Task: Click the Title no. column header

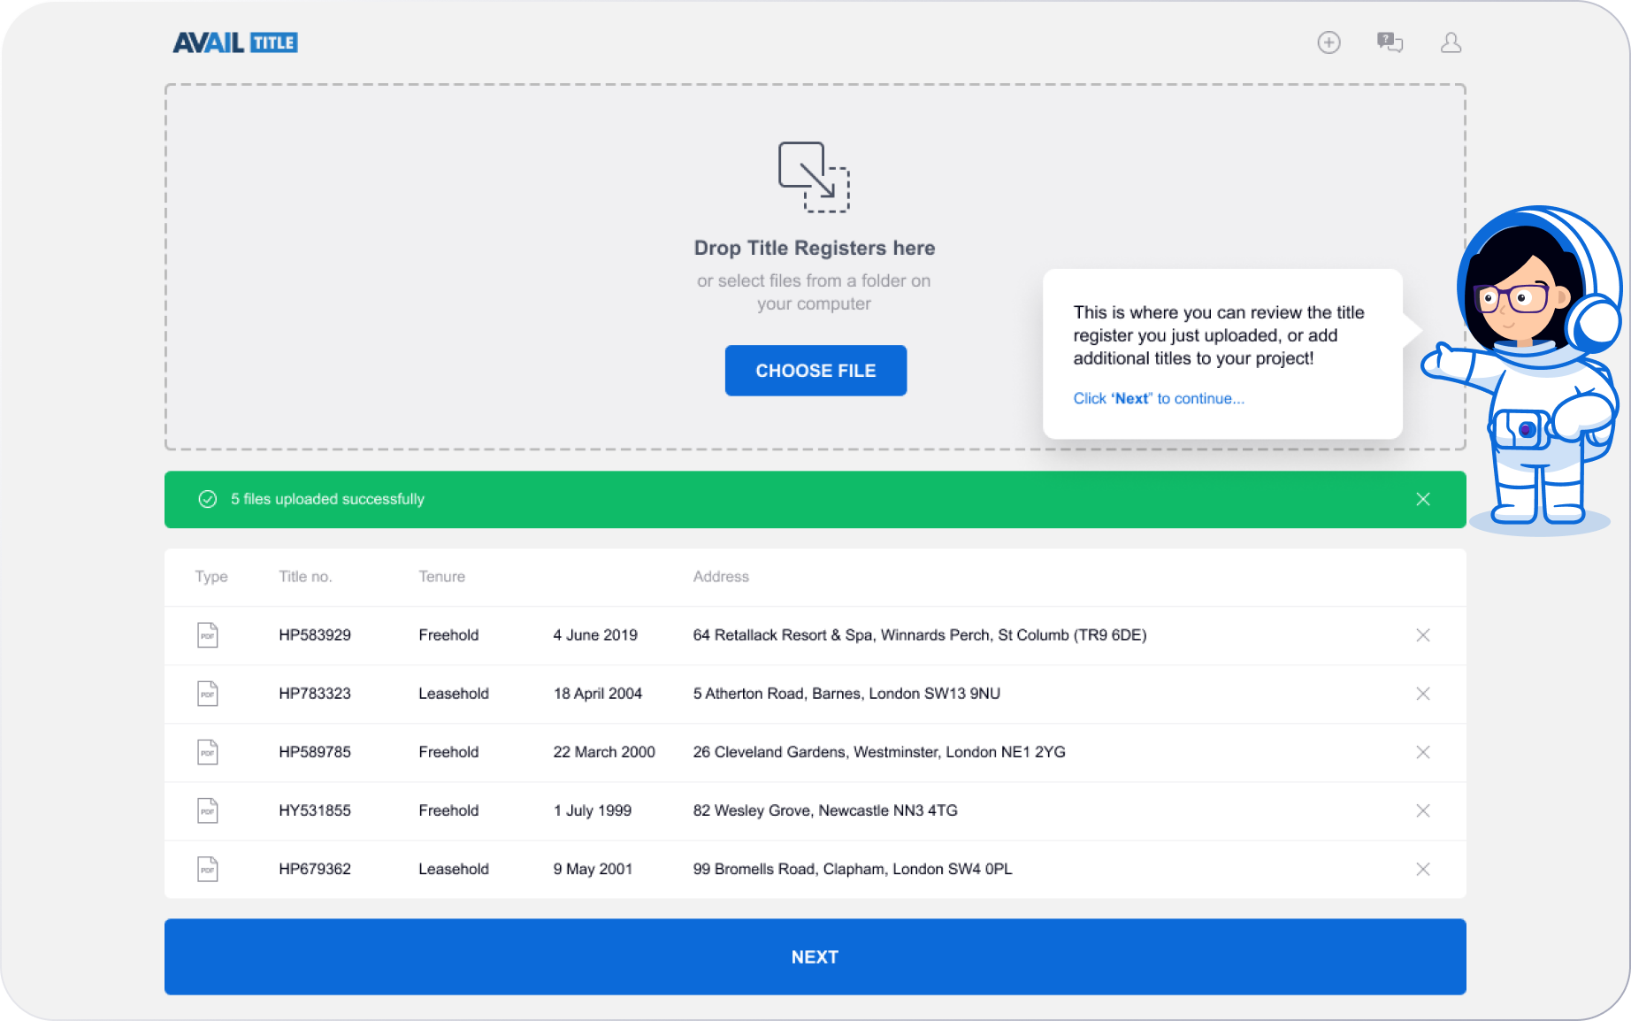Action: pyautogui.click(x=305, y=576)
